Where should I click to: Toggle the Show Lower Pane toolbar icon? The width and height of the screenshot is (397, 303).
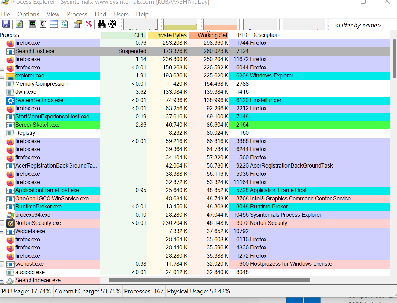pyautogui.click(x=54, y=24)
